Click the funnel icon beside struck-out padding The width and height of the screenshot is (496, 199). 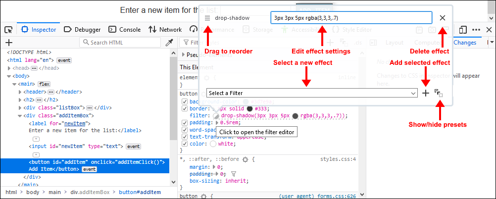coord(234,174)
